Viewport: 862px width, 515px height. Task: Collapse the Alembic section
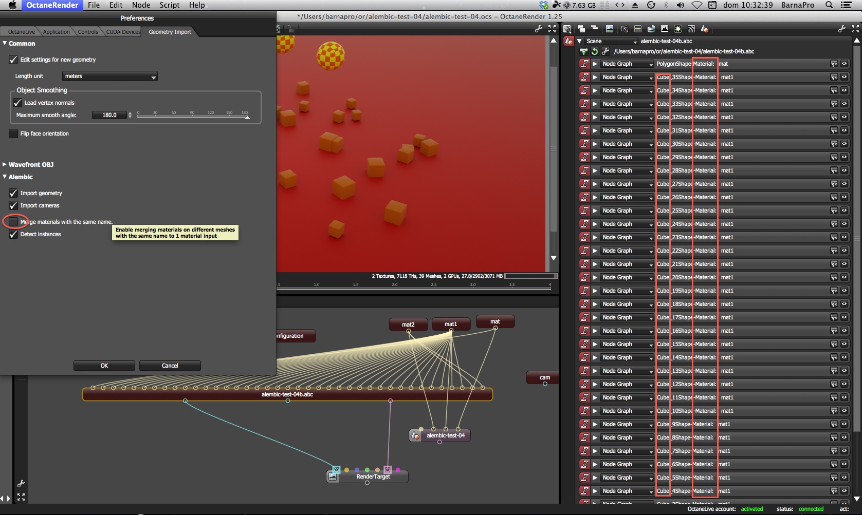[5, 177]
